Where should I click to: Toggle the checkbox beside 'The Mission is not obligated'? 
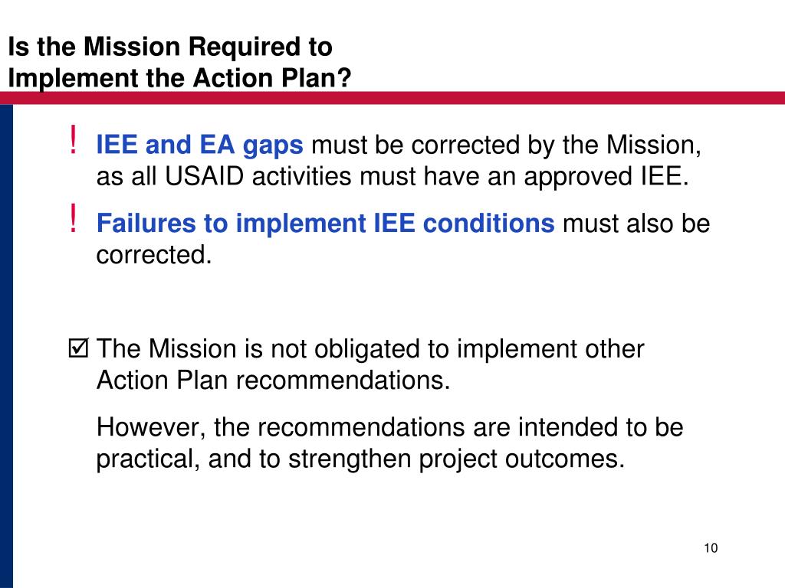(79, 348)
